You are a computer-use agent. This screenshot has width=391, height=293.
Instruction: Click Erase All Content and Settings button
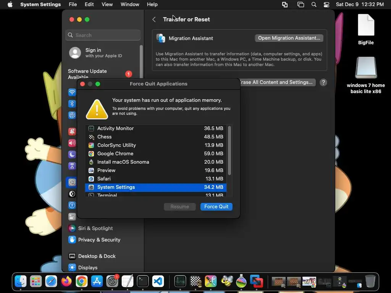[278, 82]
